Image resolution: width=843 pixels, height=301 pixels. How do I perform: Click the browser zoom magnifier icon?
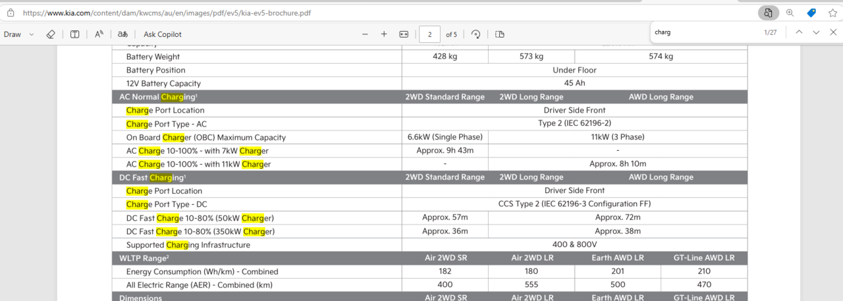pyautogui.click(x=790, y=13)
